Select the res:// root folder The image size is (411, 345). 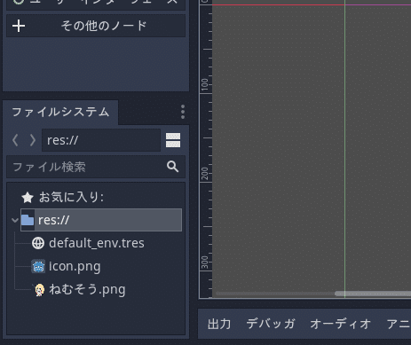click(101, 220)
